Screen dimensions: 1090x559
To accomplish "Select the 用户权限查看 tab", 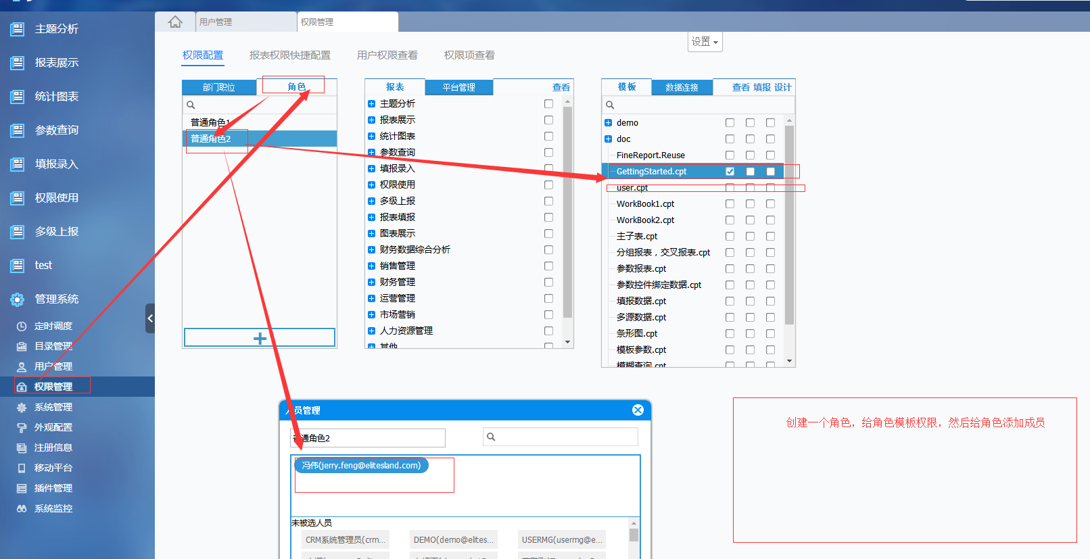I will click(387, 55).
